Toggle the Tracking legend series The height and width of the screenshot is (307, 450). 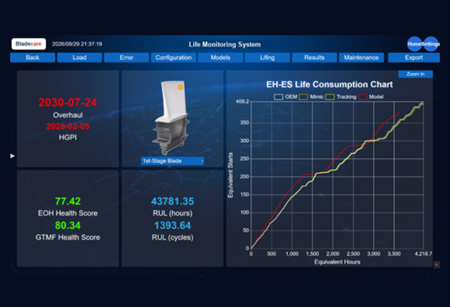click(x=340, y=97)
